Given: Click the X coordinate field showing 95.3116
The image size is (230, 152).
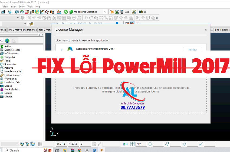Looking at the screenshot, I should 61,144.
